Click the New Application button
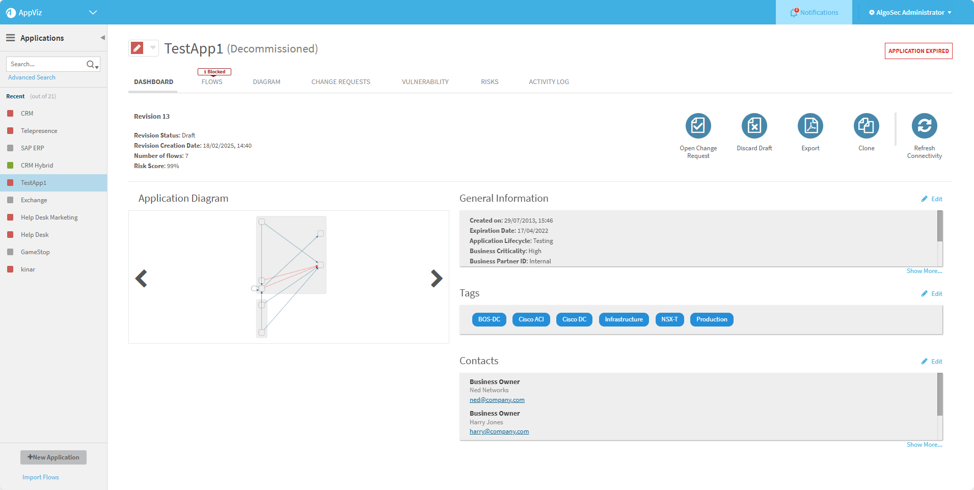The height and width of the screenshot is (490, 974). coord(53,457)
